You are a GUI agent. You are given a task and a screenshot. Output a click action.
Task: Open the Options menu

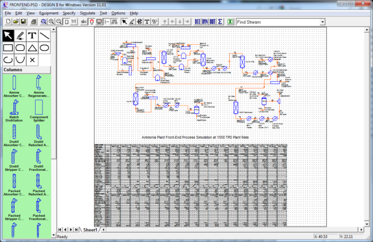tap(118, 13)
